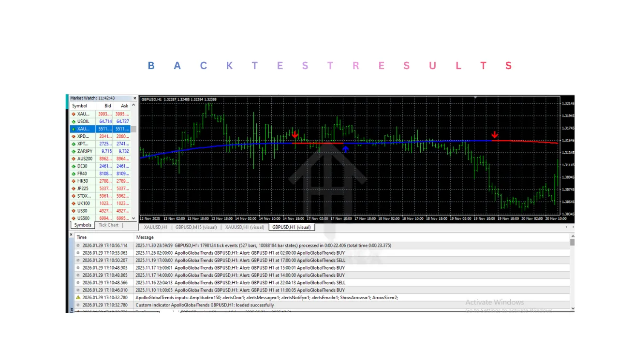Switch to the Symbols tab
Screen dimensions: 619x348
pos(83,225)
